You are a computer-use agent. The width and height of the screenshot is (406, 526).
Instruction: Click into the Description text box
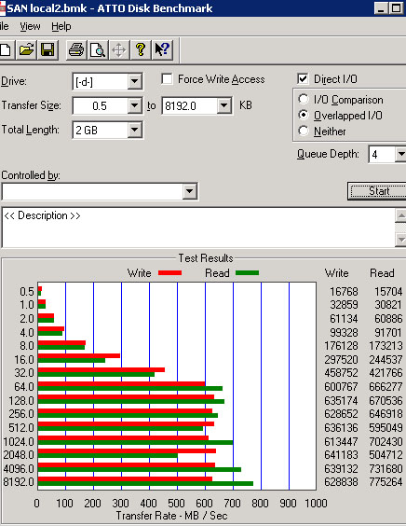[198, 228]
